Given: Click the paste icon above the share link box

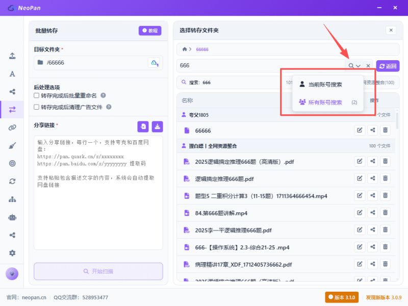Looking at the screenshot, I should (143, 126).
